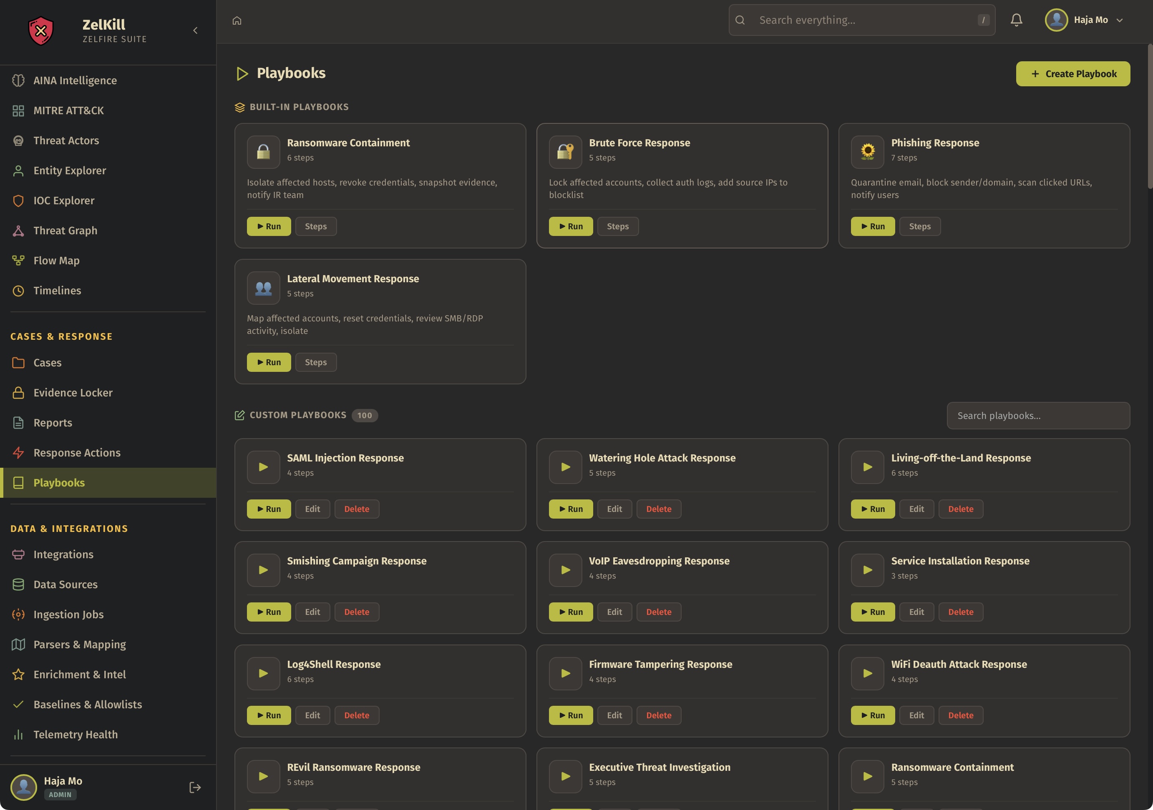
Task: Click the SAML Injection Response play icon
Action: click(263, 467)
